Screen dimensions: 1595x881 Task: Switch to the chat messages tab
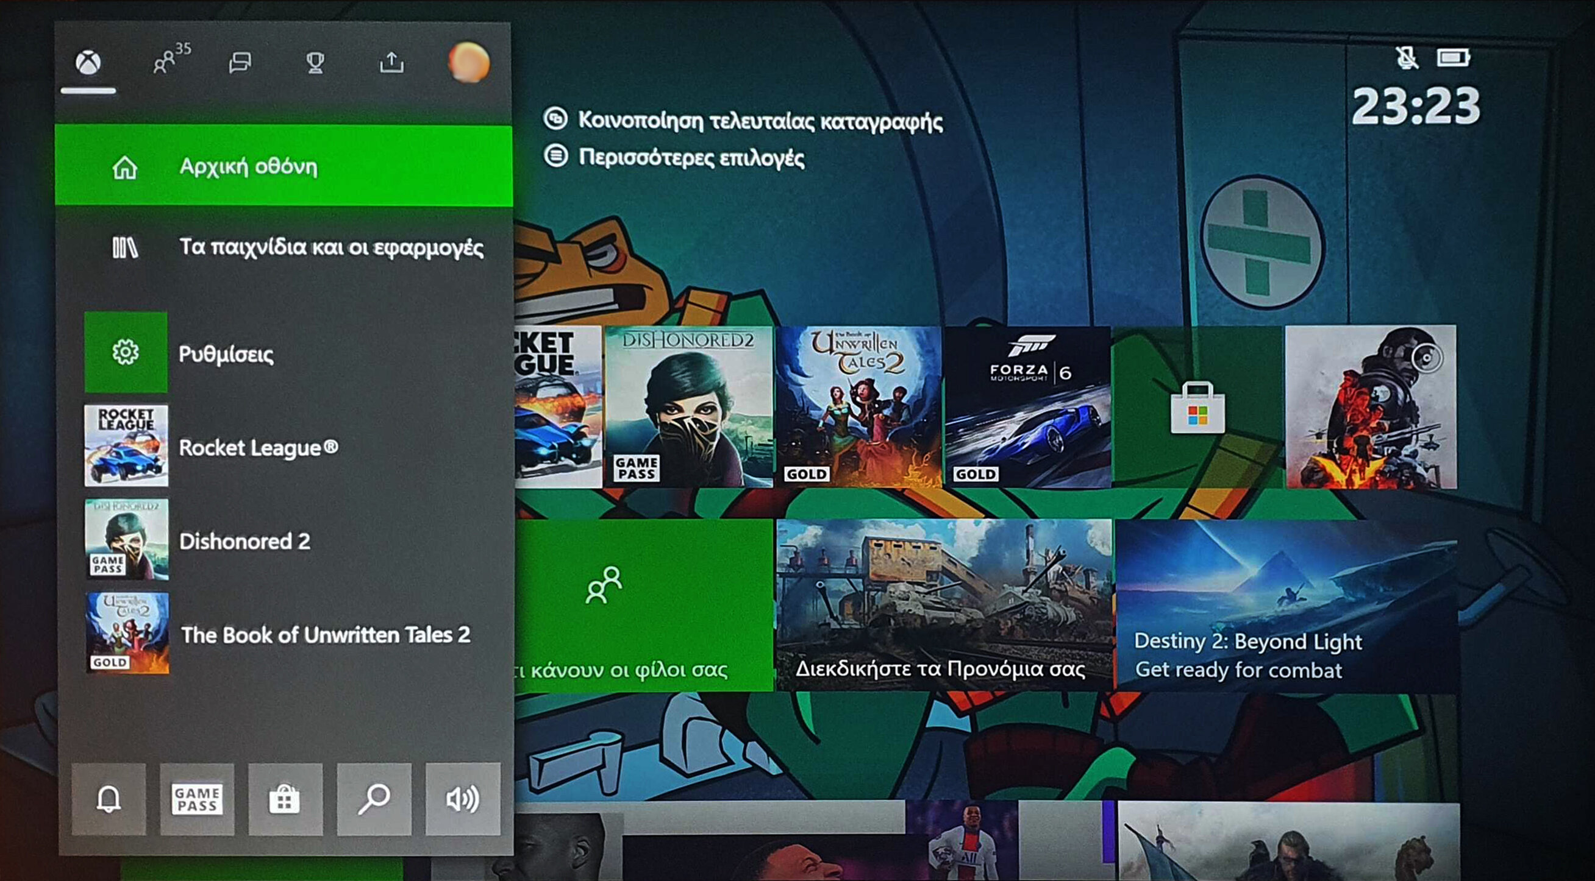(240, 62)
